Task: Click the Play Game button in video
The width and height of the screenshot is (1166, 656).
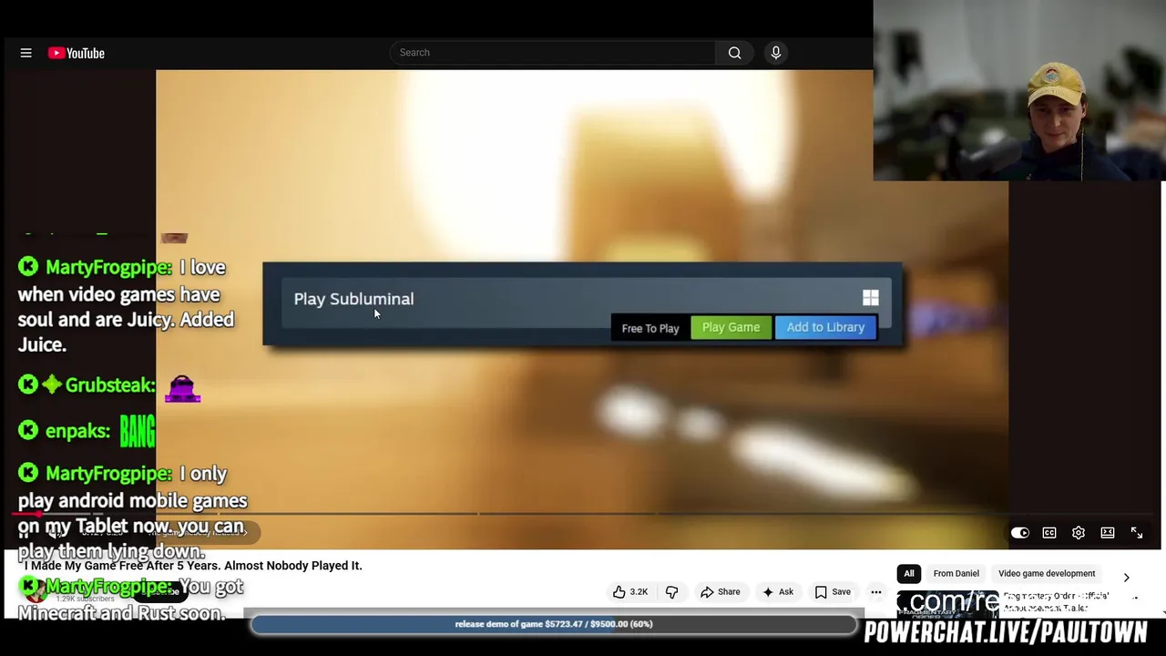Action: [x=731, y=327]
